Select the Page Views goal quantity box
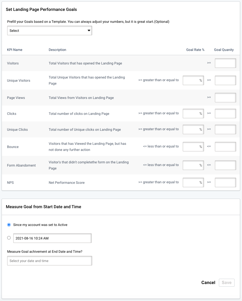 click(225, 97)
